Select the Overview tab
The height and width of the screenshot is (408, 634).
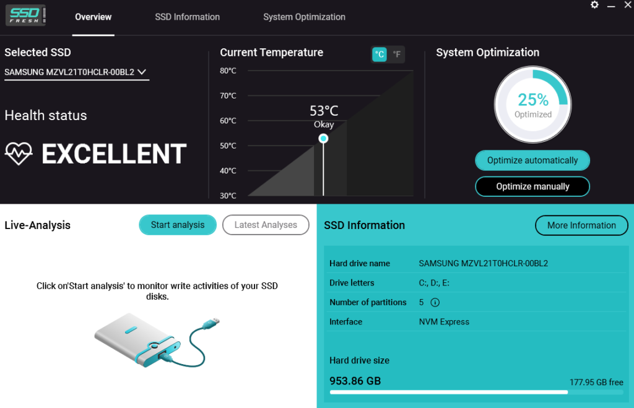pos(93,17)
